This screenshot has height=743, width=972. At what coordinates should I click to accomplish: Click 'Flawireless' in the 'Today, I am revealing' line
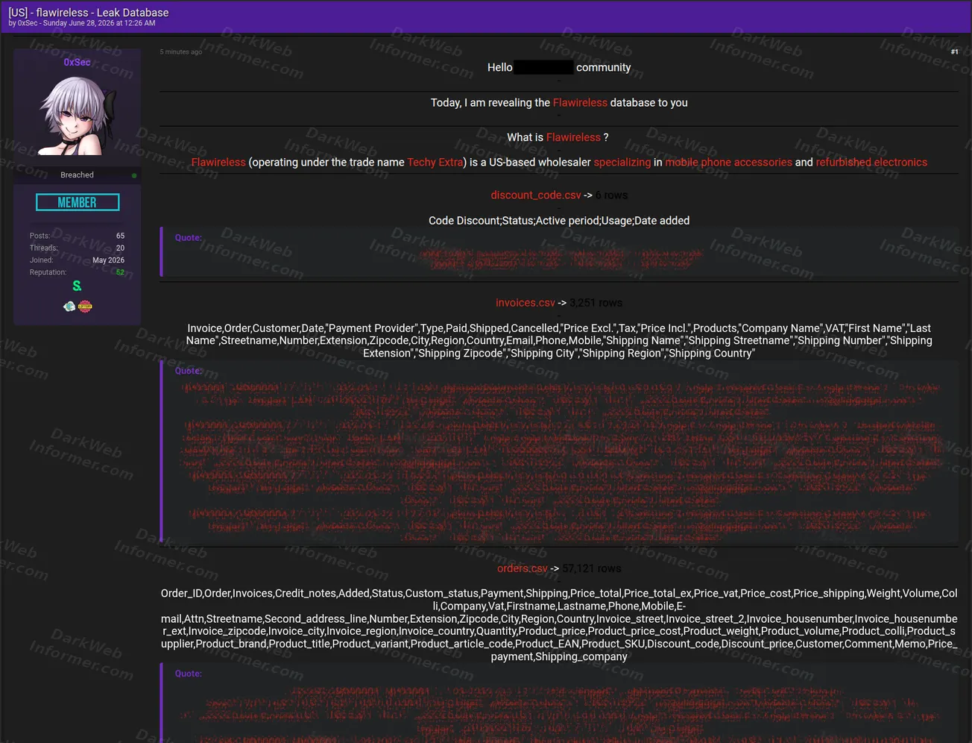tap(580, 102)
